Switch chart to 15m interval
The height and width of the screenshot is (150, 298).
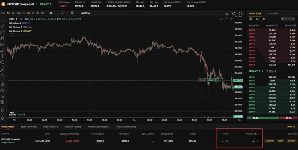(18, 13)
